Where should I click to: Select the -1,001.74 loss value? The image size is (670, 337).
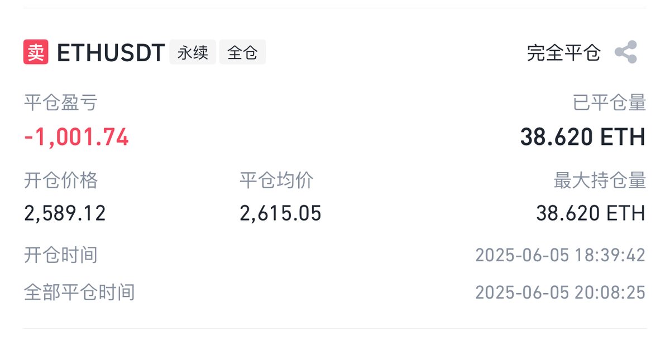[76, 137]
